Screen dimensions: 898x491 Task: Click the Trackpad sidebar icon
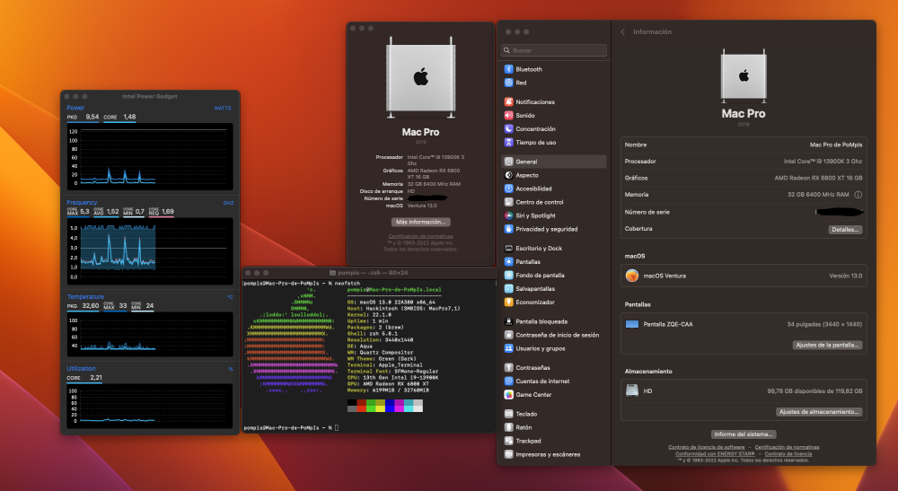pyautogui.click(x=508, y=441)
